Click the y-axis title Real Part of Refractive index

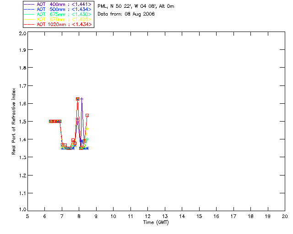pos(14,121)
